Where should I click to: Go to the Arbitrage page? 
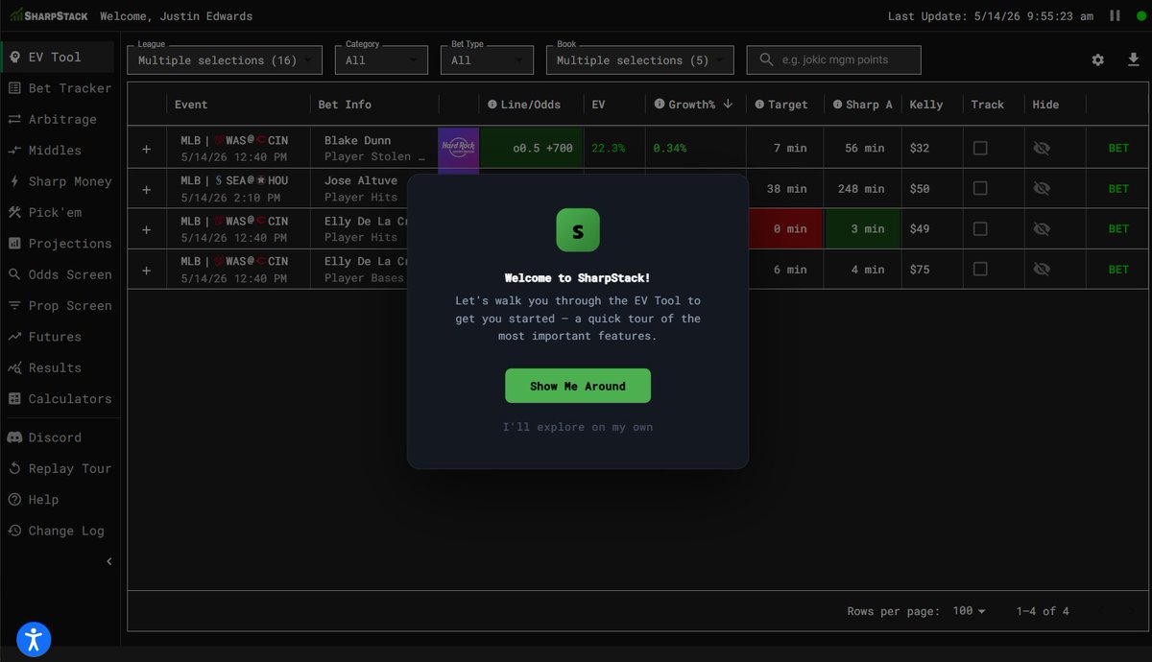point(58,119)
